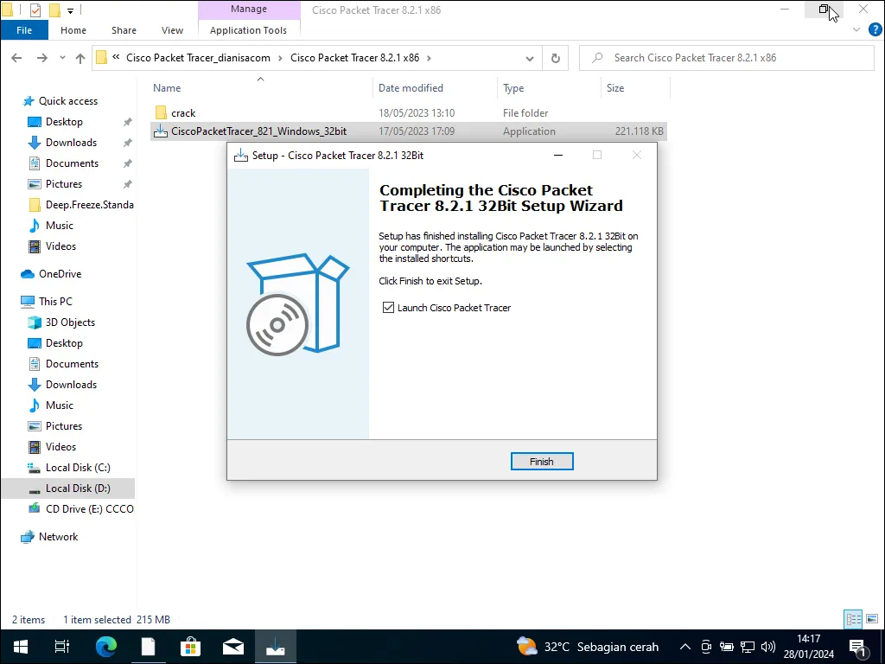The height and width of the screenshot is (664, 885).
Task: Expand the address bar history dropdown
Action: 530,58
